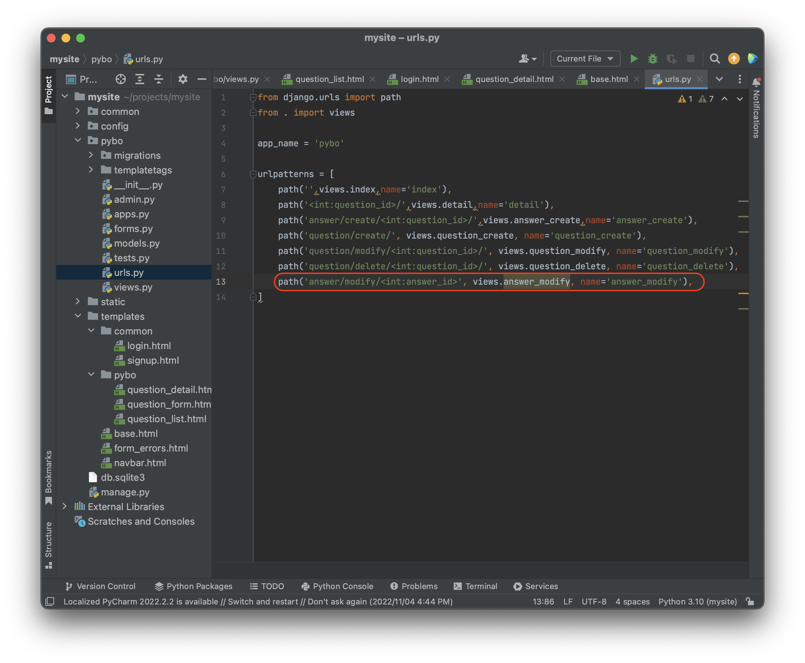
Task: Run the current file with green play button
Action: click(633, 59)
